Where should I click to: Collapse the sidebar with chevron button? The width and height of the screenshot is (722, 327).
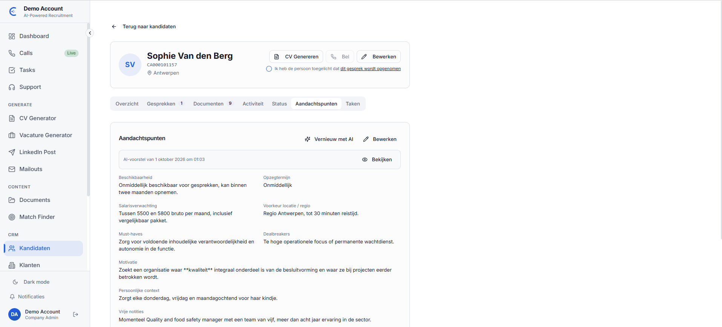90,33
